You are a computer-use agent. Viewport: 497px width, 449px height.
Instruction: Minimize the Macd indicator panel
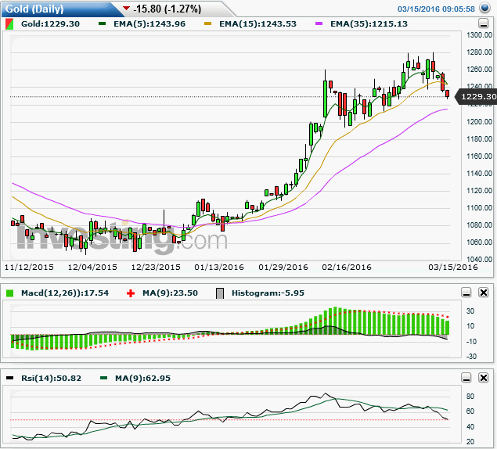466,293
